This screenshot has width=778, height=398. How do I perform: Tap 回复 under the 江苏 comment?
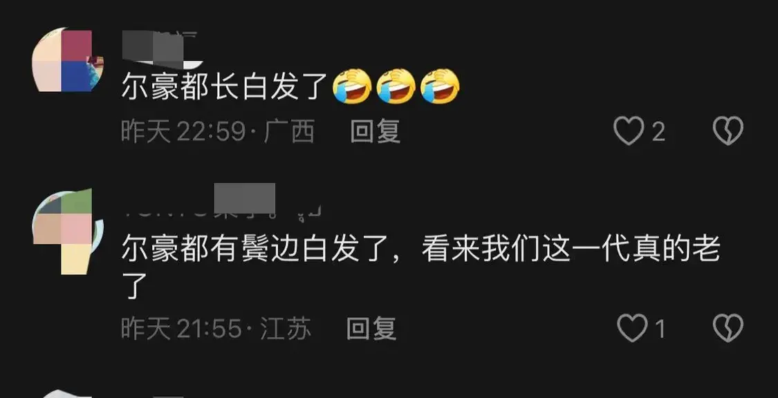(371, 328)
